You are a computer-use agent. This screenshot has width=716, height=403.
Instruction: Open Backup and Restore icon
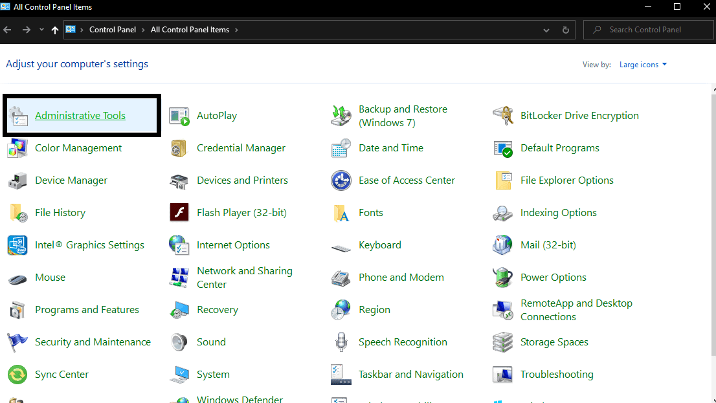pos(341,116)
